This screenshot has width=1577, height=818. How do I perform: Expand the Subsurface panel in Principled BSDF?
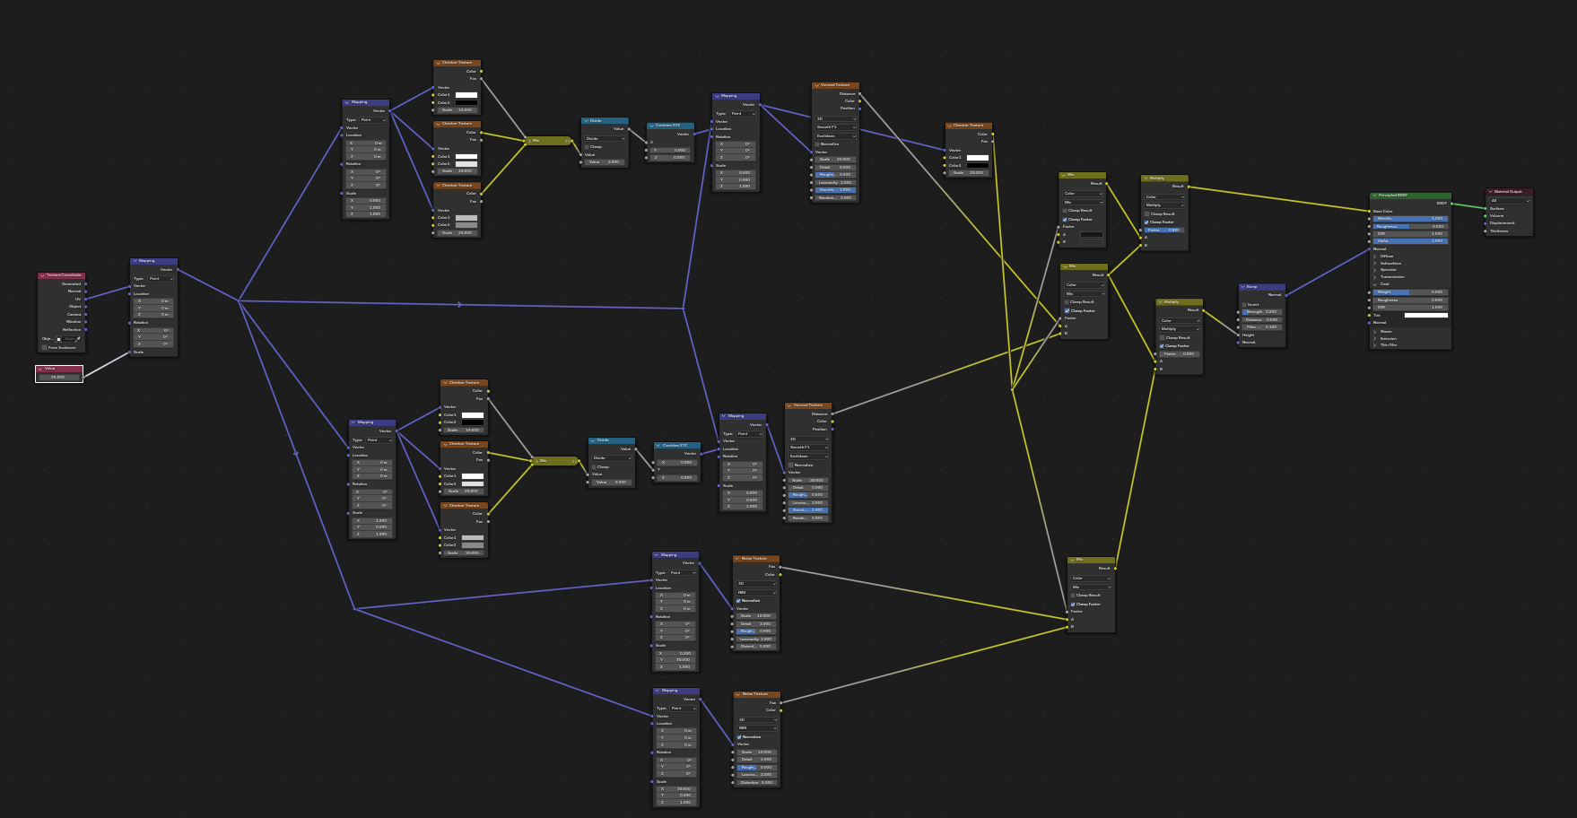(x=1390, y=264)
